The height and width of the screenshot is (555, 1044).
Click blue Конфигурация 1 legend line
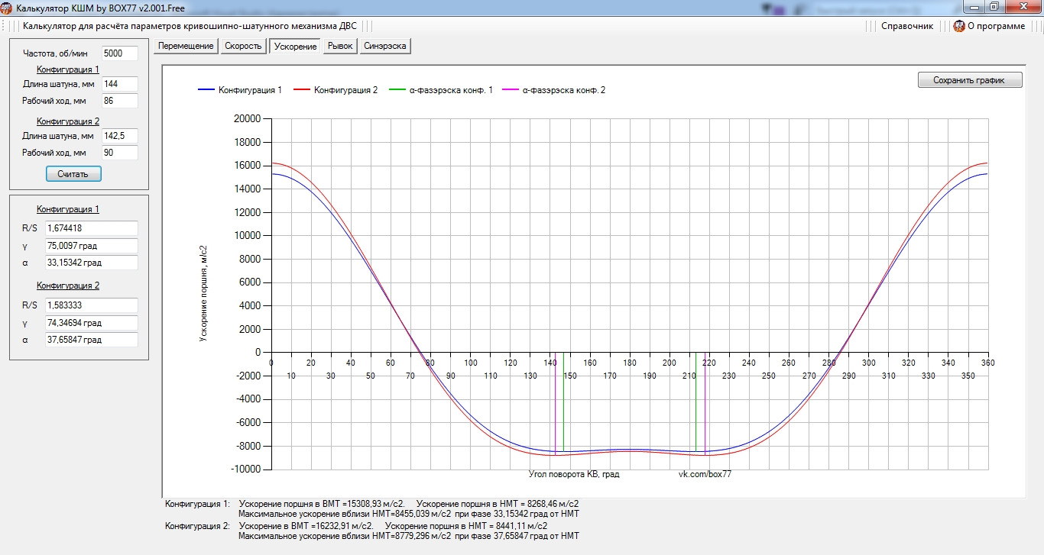coord(206,90)
